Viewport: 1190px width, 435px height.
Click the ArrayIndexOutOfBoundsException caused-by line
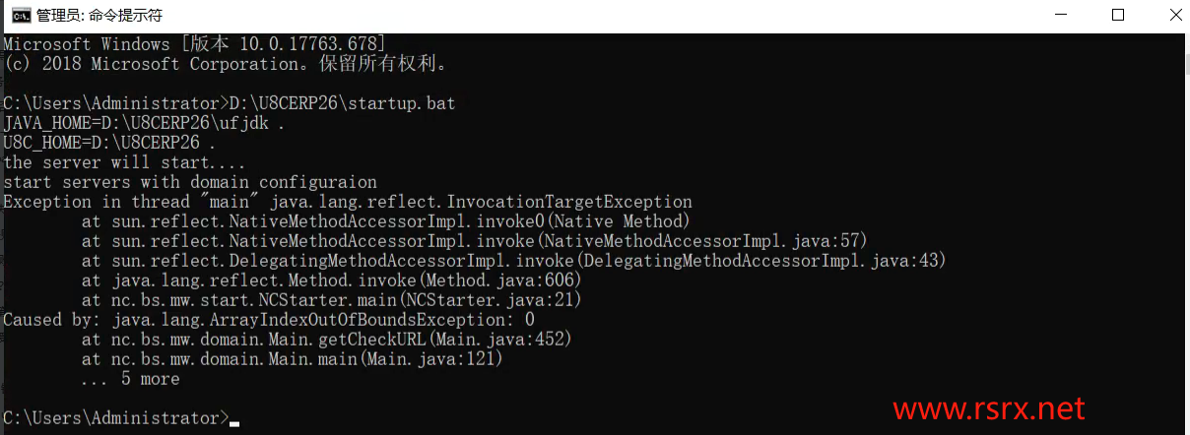269,320
